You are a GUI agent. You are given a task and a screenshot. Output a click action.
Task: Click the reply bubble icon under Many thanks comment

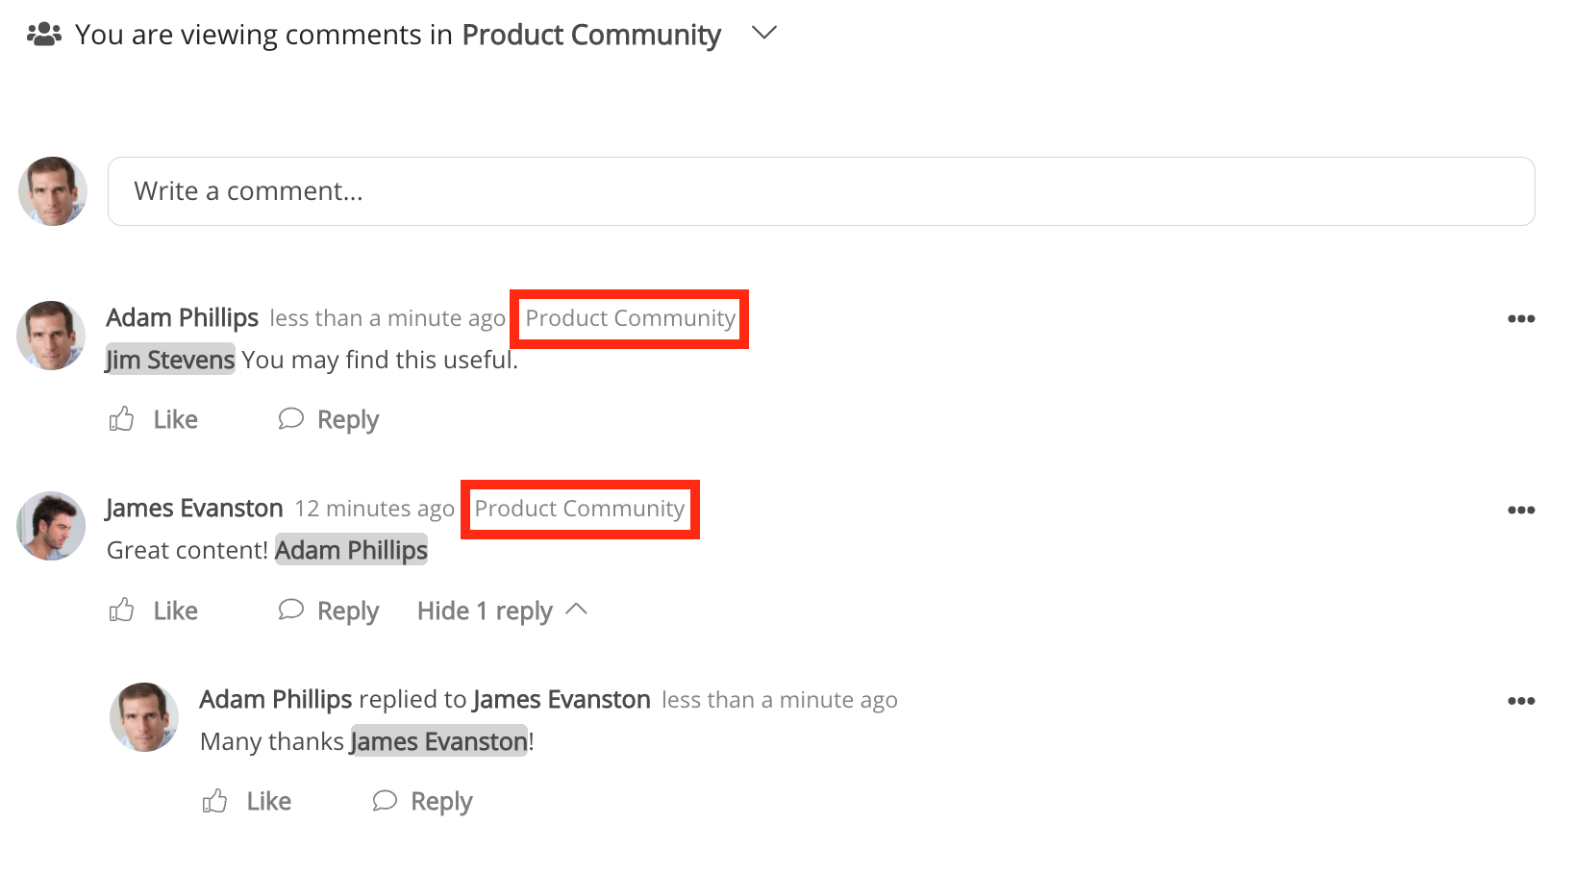coord(385,800)
